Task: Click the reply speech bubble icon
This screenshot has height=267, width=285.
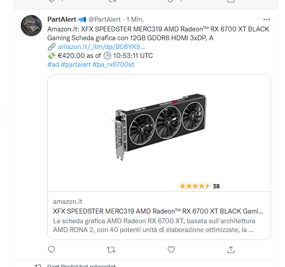Action: 51,250
